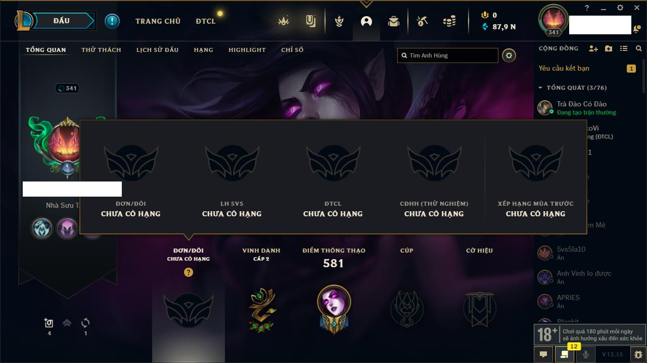Open the friends list view options icon
This screenshot has width=647, height=363.
point(624,48)
